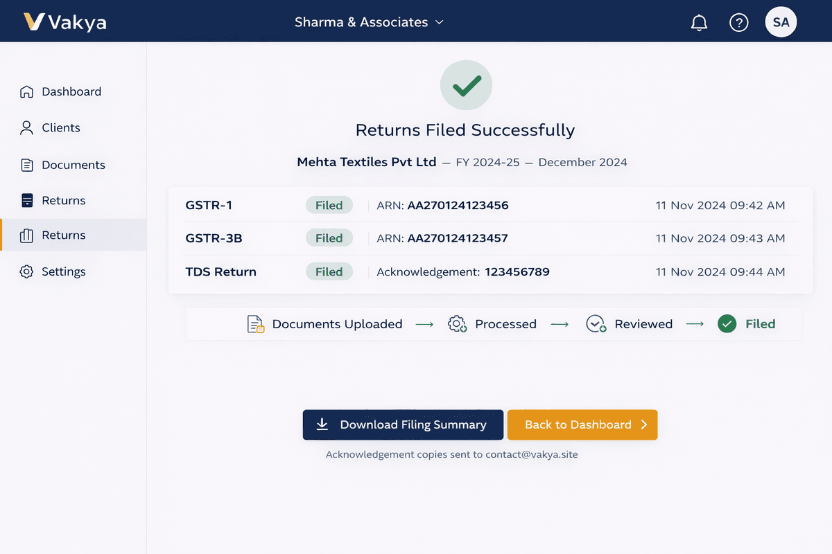
Task: Open the SA profile avatar
Action: tap(781, 21)
